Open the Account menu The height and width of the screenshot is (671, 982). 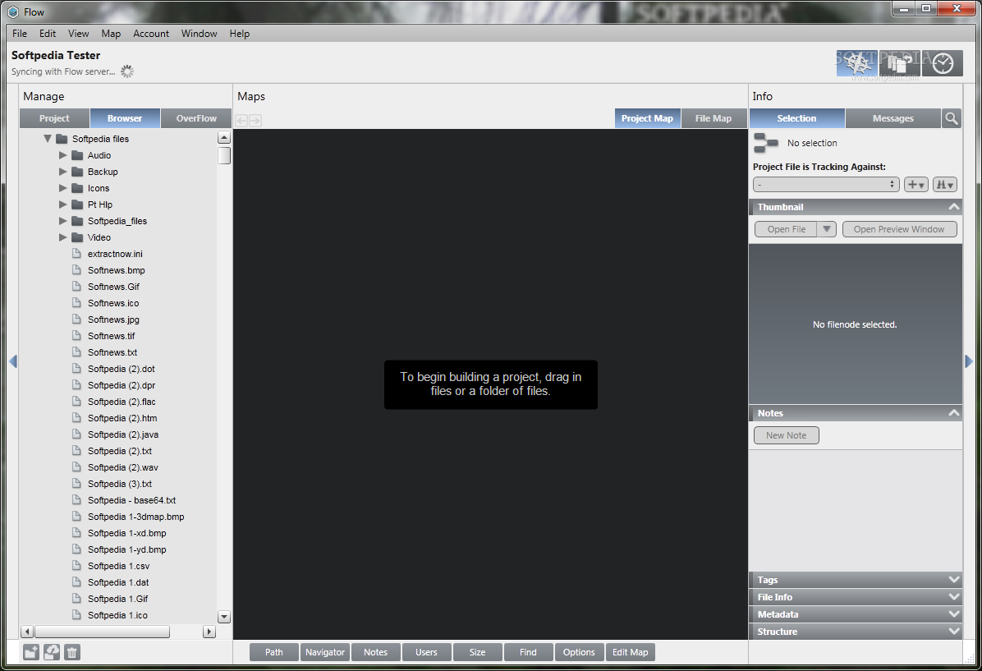click(151, 33)
